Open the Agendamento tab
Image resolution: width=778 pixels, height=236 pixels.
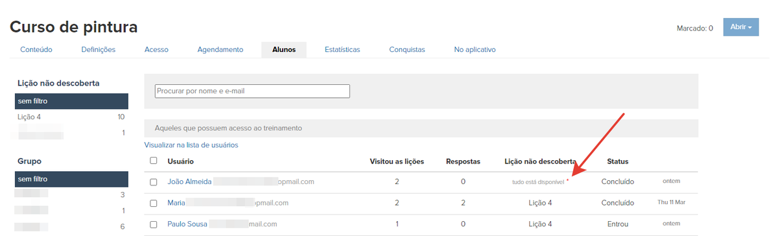click(x=220, y=49)
